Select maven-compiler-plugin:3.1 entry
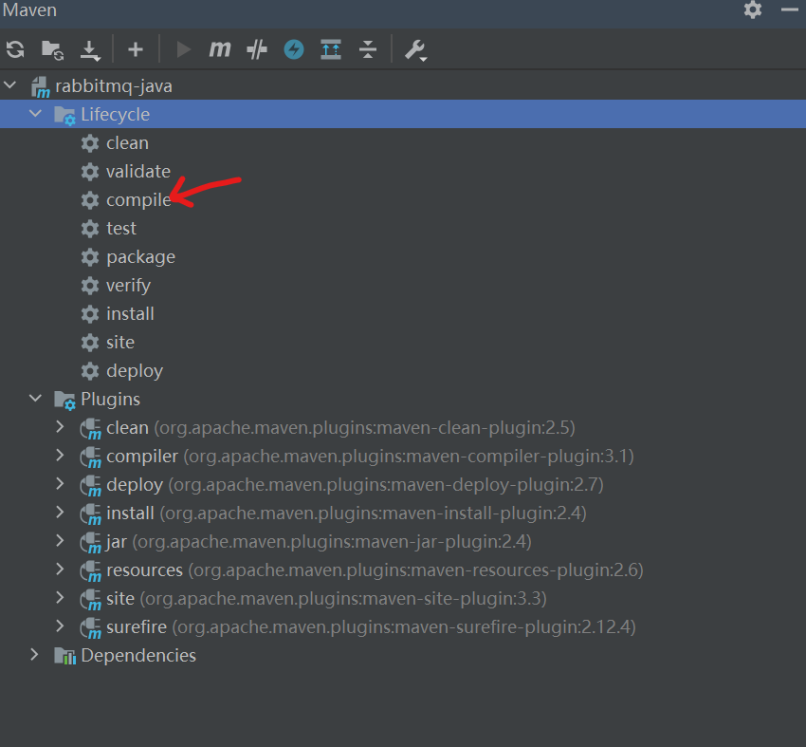 point(403,457)
